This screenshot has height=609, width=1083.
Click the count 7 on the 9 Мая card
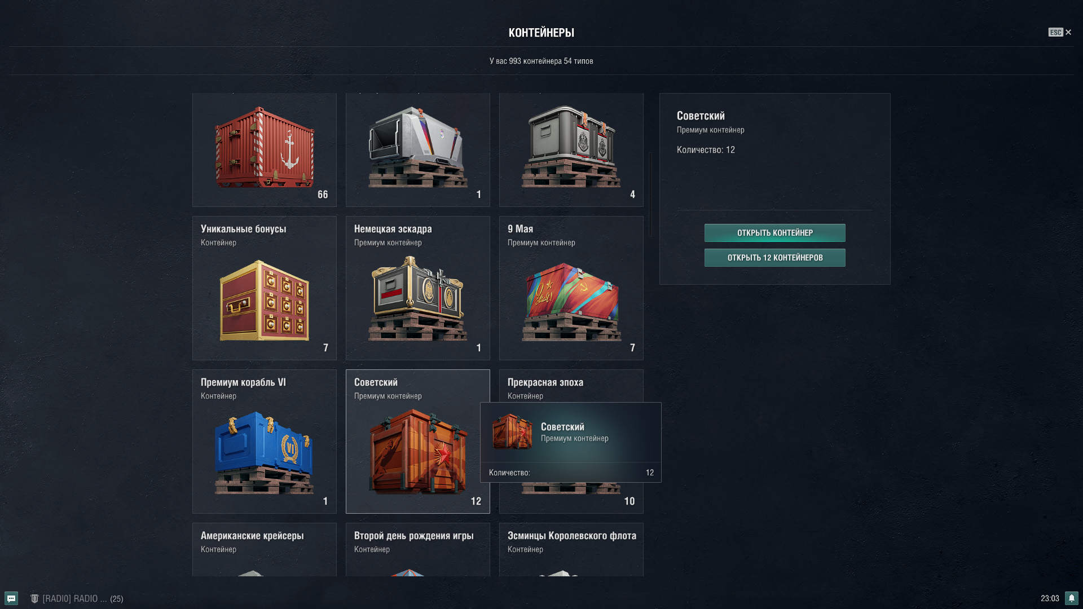click(632, 348)
